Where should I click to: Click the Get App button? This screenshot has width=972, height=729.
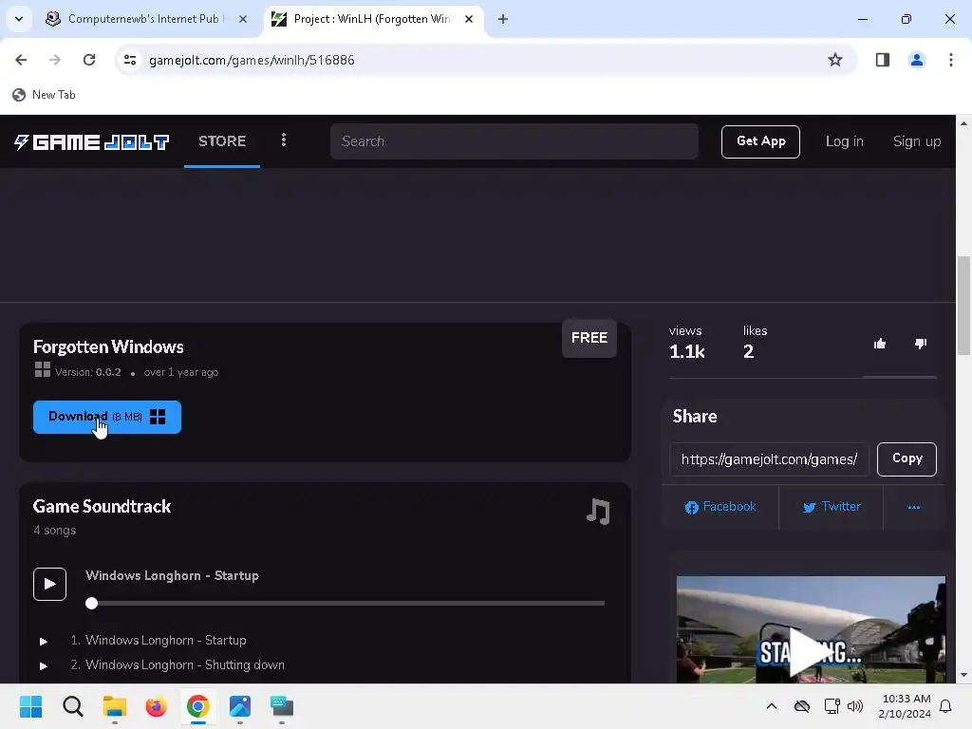tap(760, 142)
